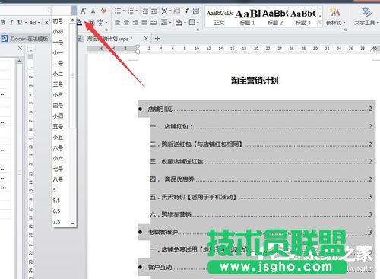Click the shrink font size icon
This screenshot has height=279, width=380.
[x=93, y=11]
